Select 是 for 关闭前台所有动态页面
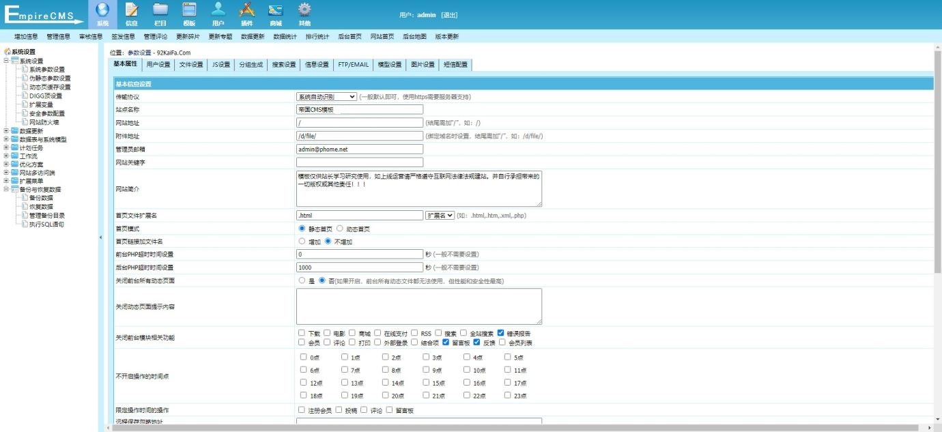Screen dimensions: 942x432 (302, 280)
